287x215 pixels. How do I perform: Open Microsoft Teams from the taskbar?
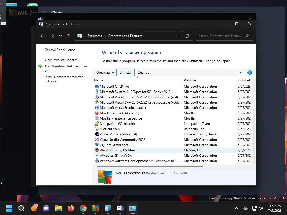tap(120, 208)
